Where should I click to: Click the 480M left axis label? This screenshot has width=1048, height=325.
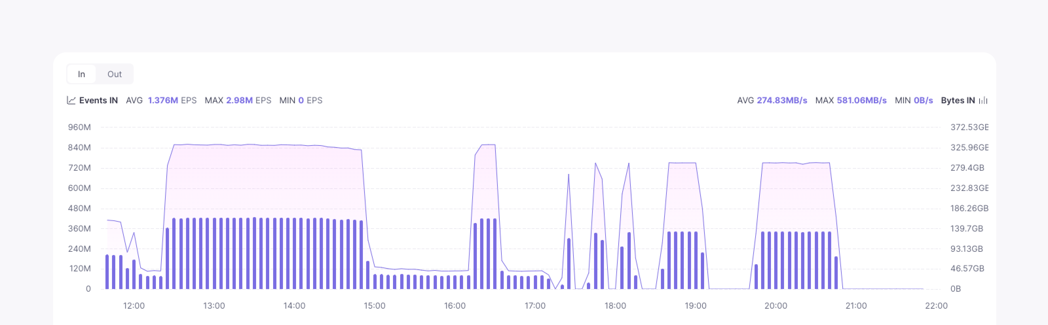(79, 208)
